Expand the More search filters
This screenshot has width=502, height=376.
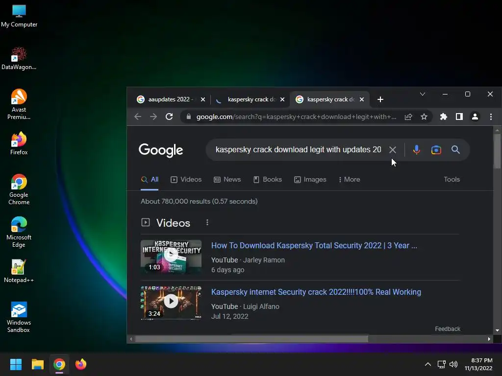[349, 179]
